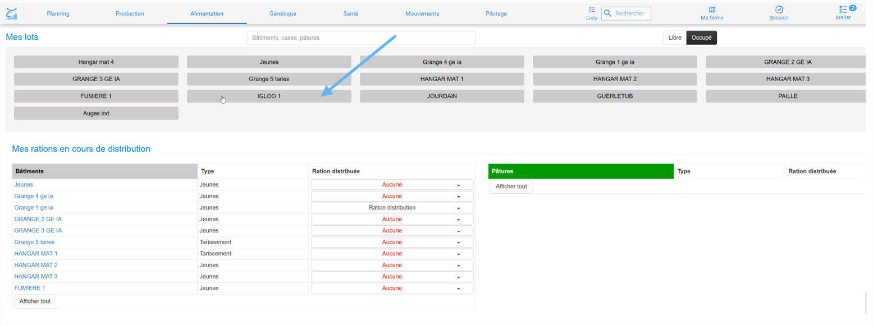Click the Rechercher search field
This screenshot has width=873, height=326.
click(x=626, y=13)
